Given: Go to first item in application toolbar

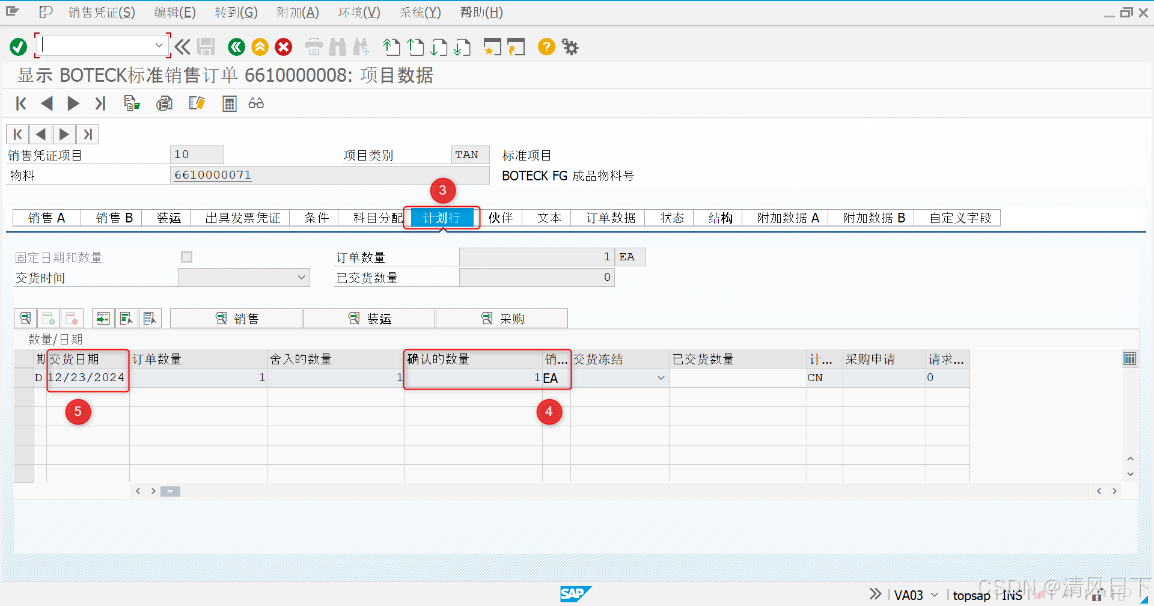Looking at the screenshot, I should (21, 103).
